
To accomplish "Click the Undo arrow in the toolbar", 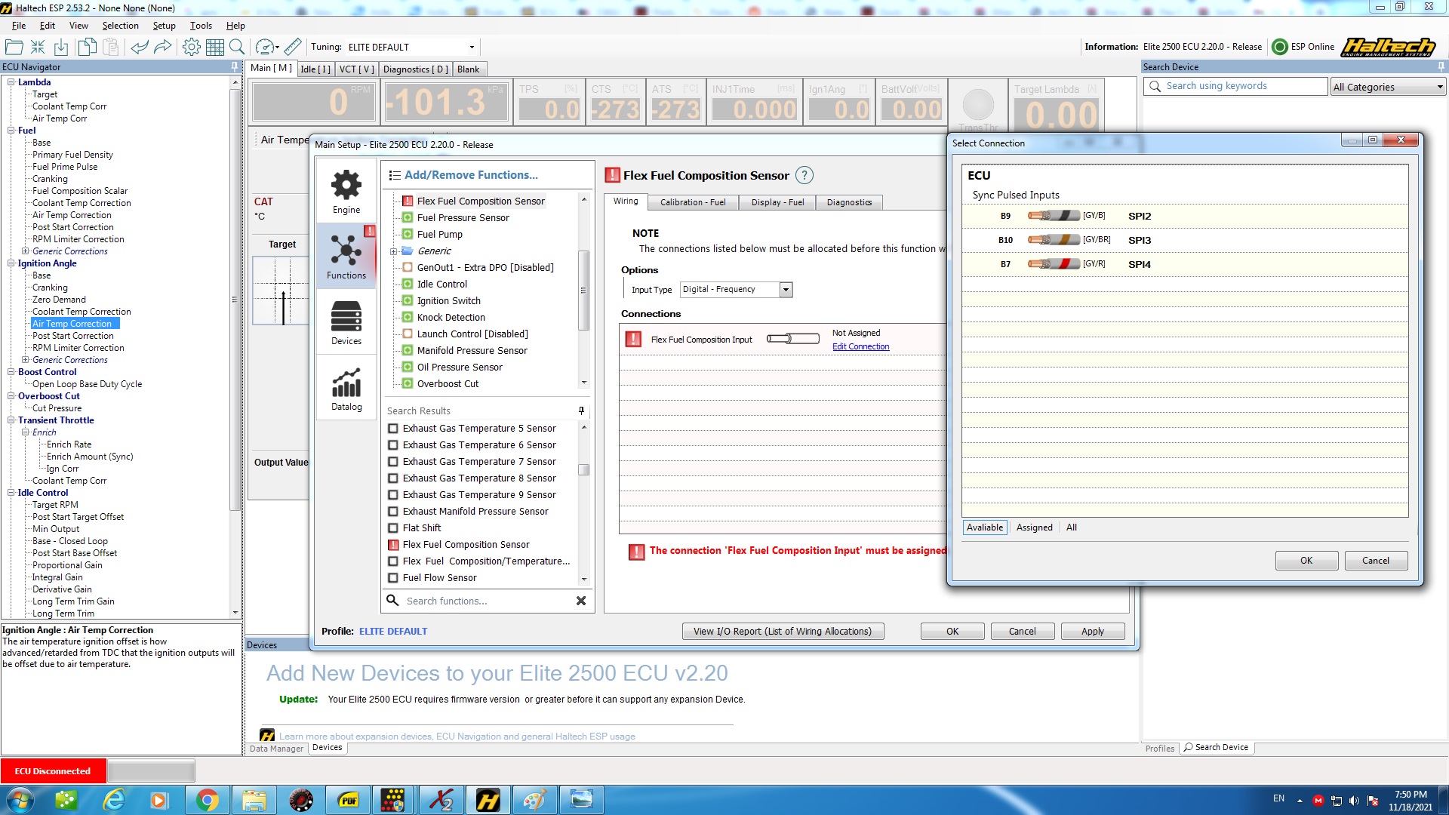I will [x=140, y=47].
